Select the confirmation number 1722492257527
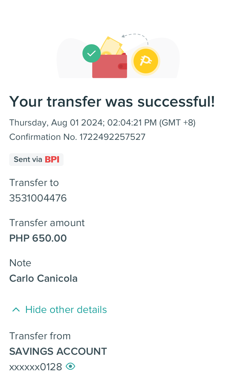 tap(112, 137)
